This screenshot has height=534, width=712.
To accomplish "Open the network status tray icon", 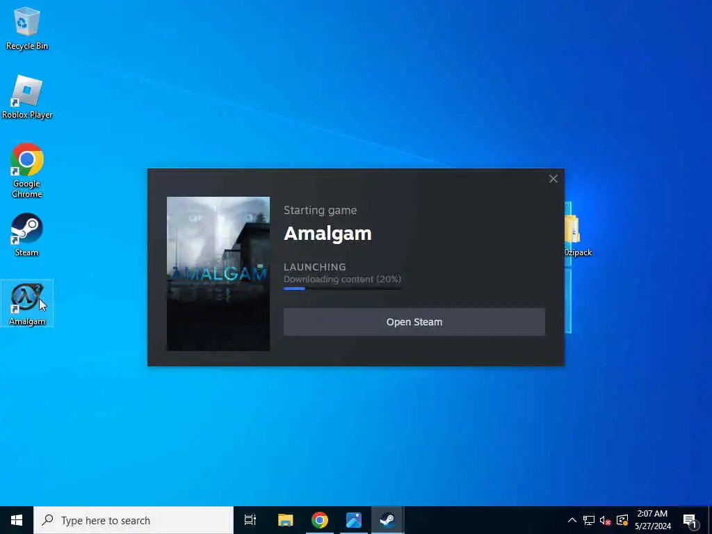I will (588, 520).
